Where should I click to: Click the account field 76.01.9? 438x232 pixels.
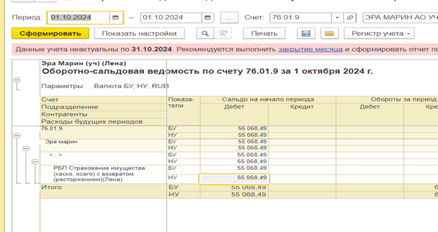click(x=300, y=18)
